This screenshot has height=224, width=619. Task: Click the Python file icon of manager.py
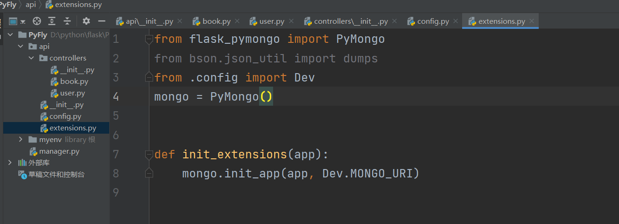pos(34,152)
